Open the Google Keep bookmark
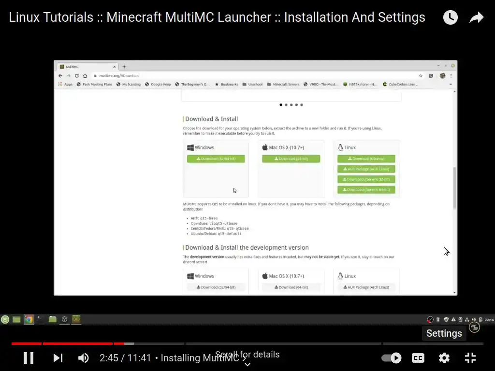This screenshot has height=371, width=495. (158, 84)
